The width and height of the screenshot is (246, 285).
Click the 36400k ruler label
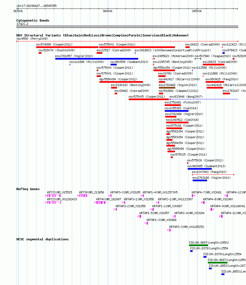click(x=108, y=11)
